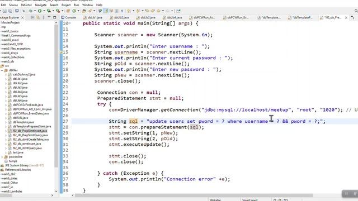
Task: Select the temps package
Action: click(x=11, y=161)
